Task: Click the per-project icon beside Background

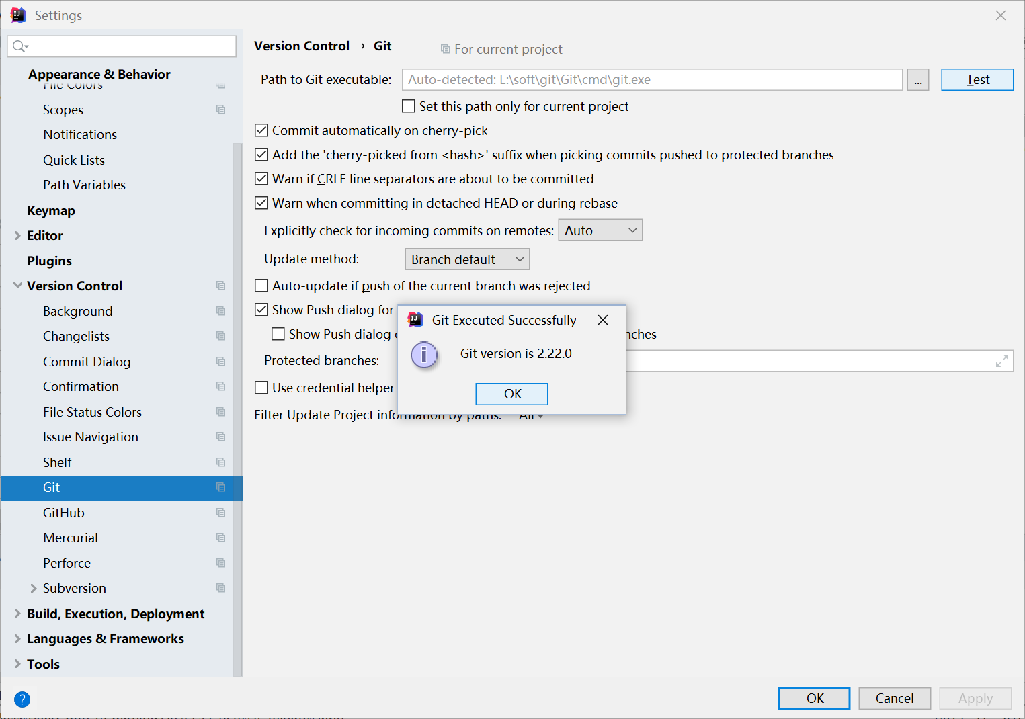Action: tap(220, 311)
